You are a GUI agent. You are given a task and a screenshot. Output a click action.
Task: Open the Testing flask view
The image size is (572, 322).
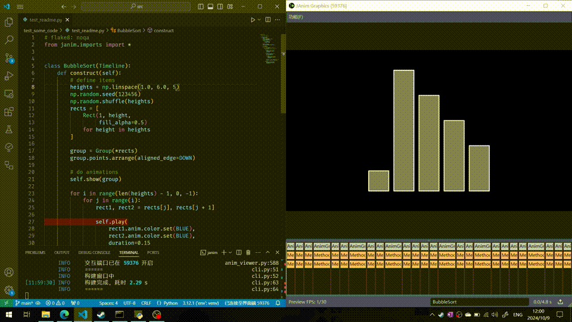click(x=9, y=129)
